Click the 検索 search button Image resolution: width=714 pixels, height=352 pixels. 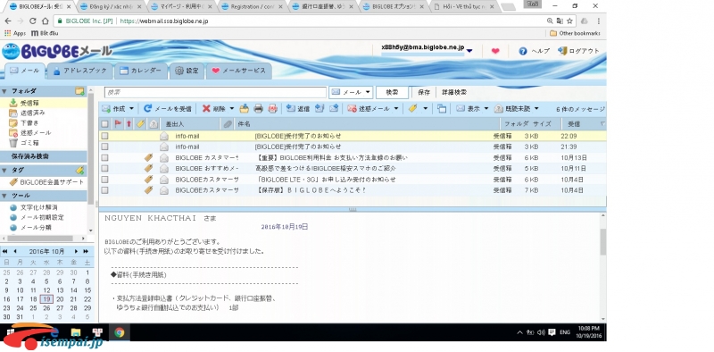[x=392, y=92]
